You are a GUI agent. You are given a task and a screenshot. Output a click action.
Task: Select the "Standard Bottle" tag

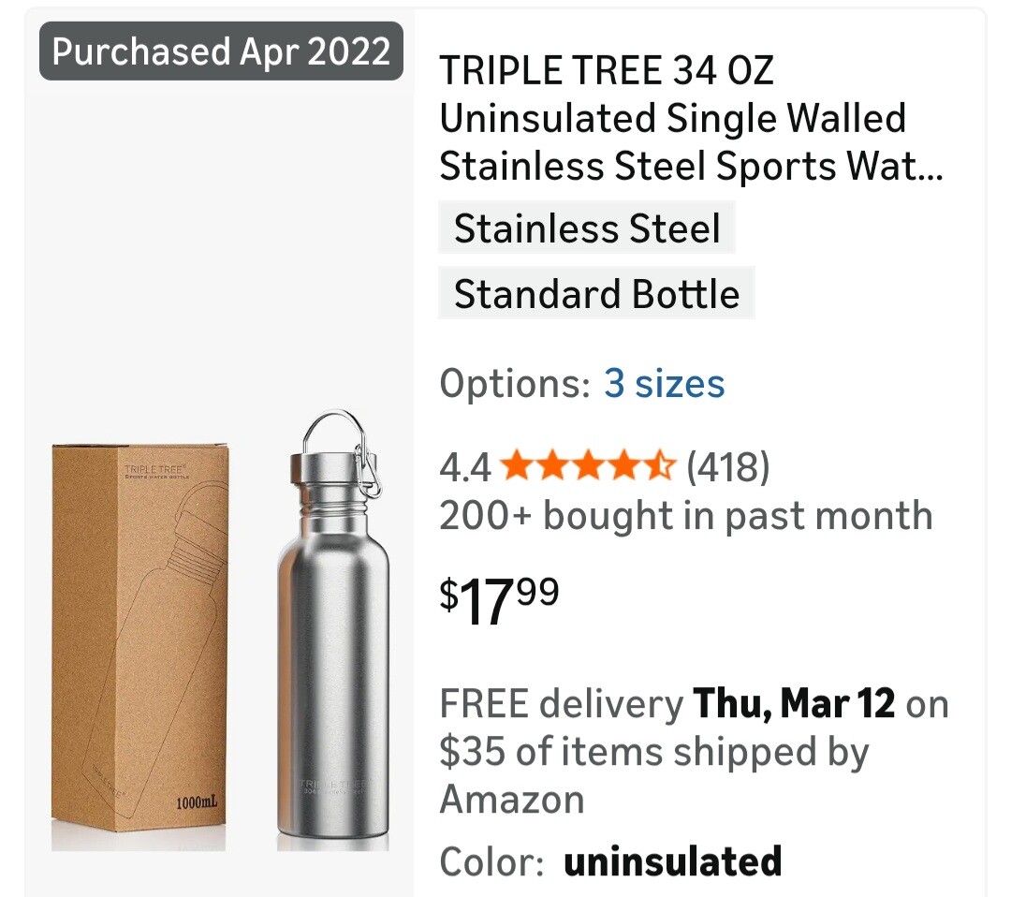[x=596, y=295]
